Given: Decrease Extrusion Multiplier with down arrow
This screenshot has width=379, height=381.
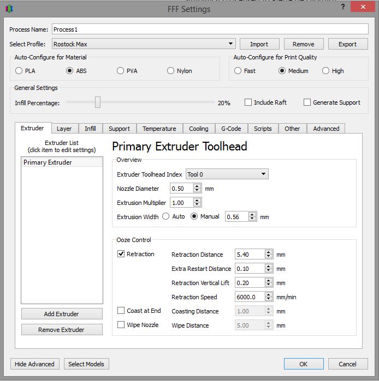Looking at the screenshot, I should [197, 205].
